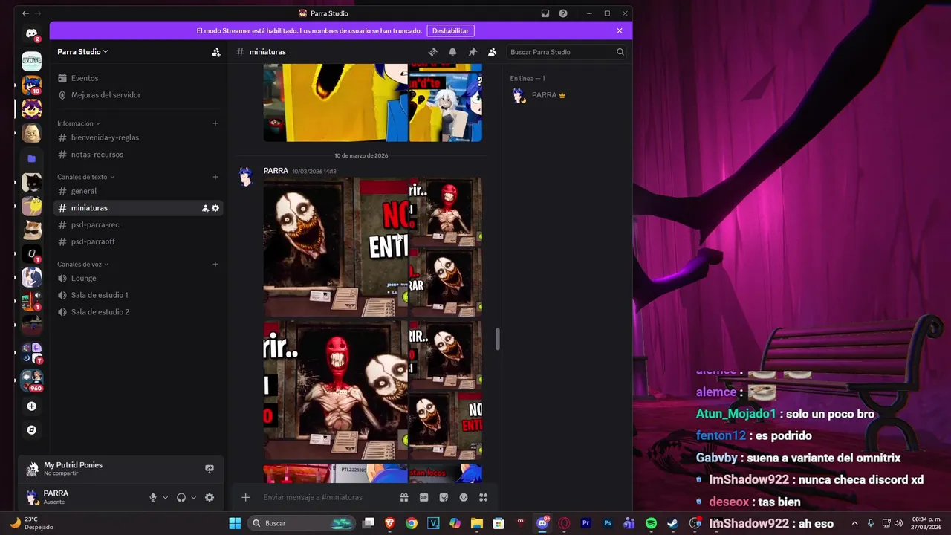
Task: Open Spotify from the taskbar
Action: click(651, 523)
